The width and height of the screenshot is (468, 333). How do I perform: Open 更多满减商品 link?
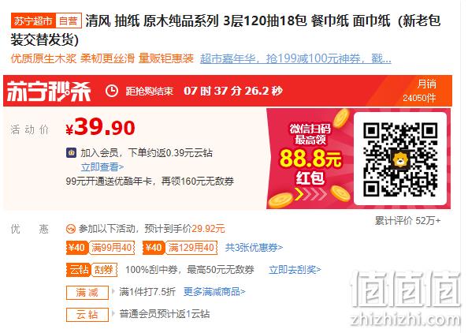tap(214, 291)
